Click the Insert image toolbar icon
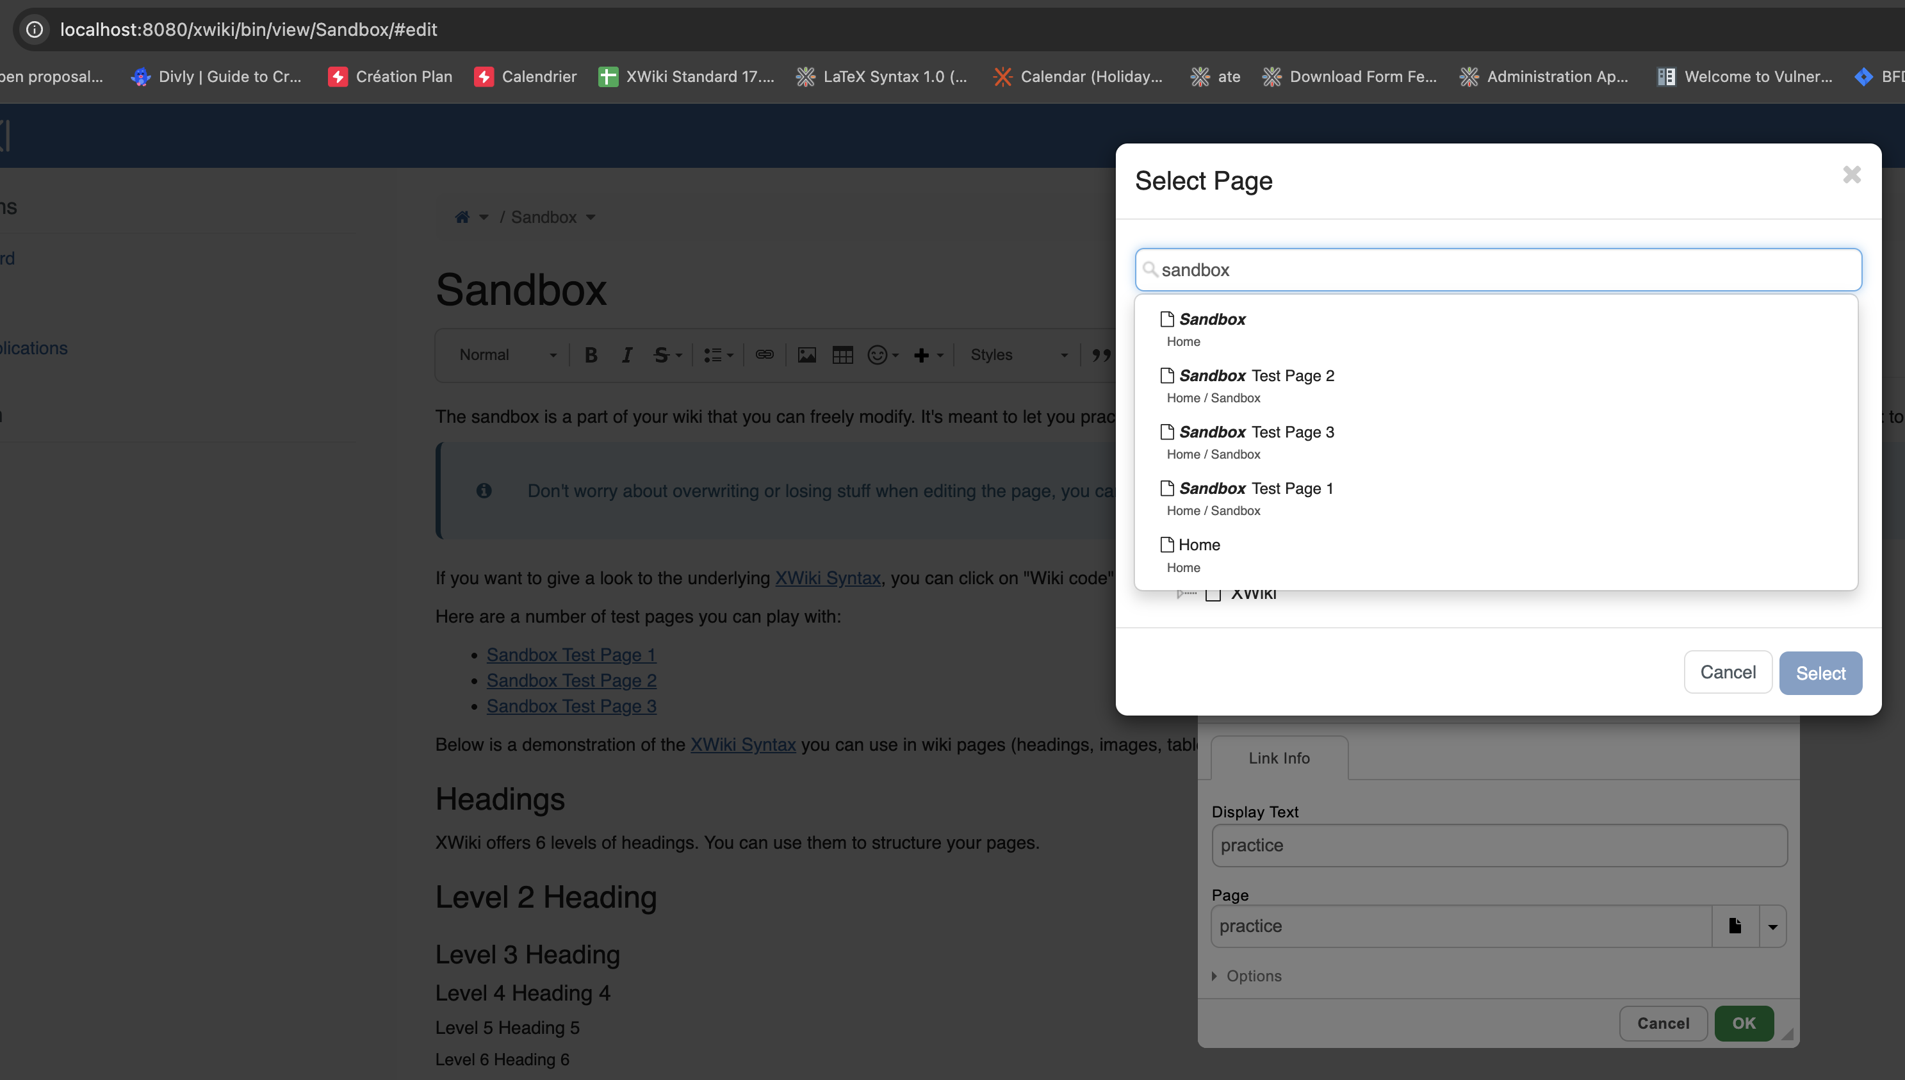Image resolution: width=1905 pixels, height=1080 pixels. click(x=807, y=356)
